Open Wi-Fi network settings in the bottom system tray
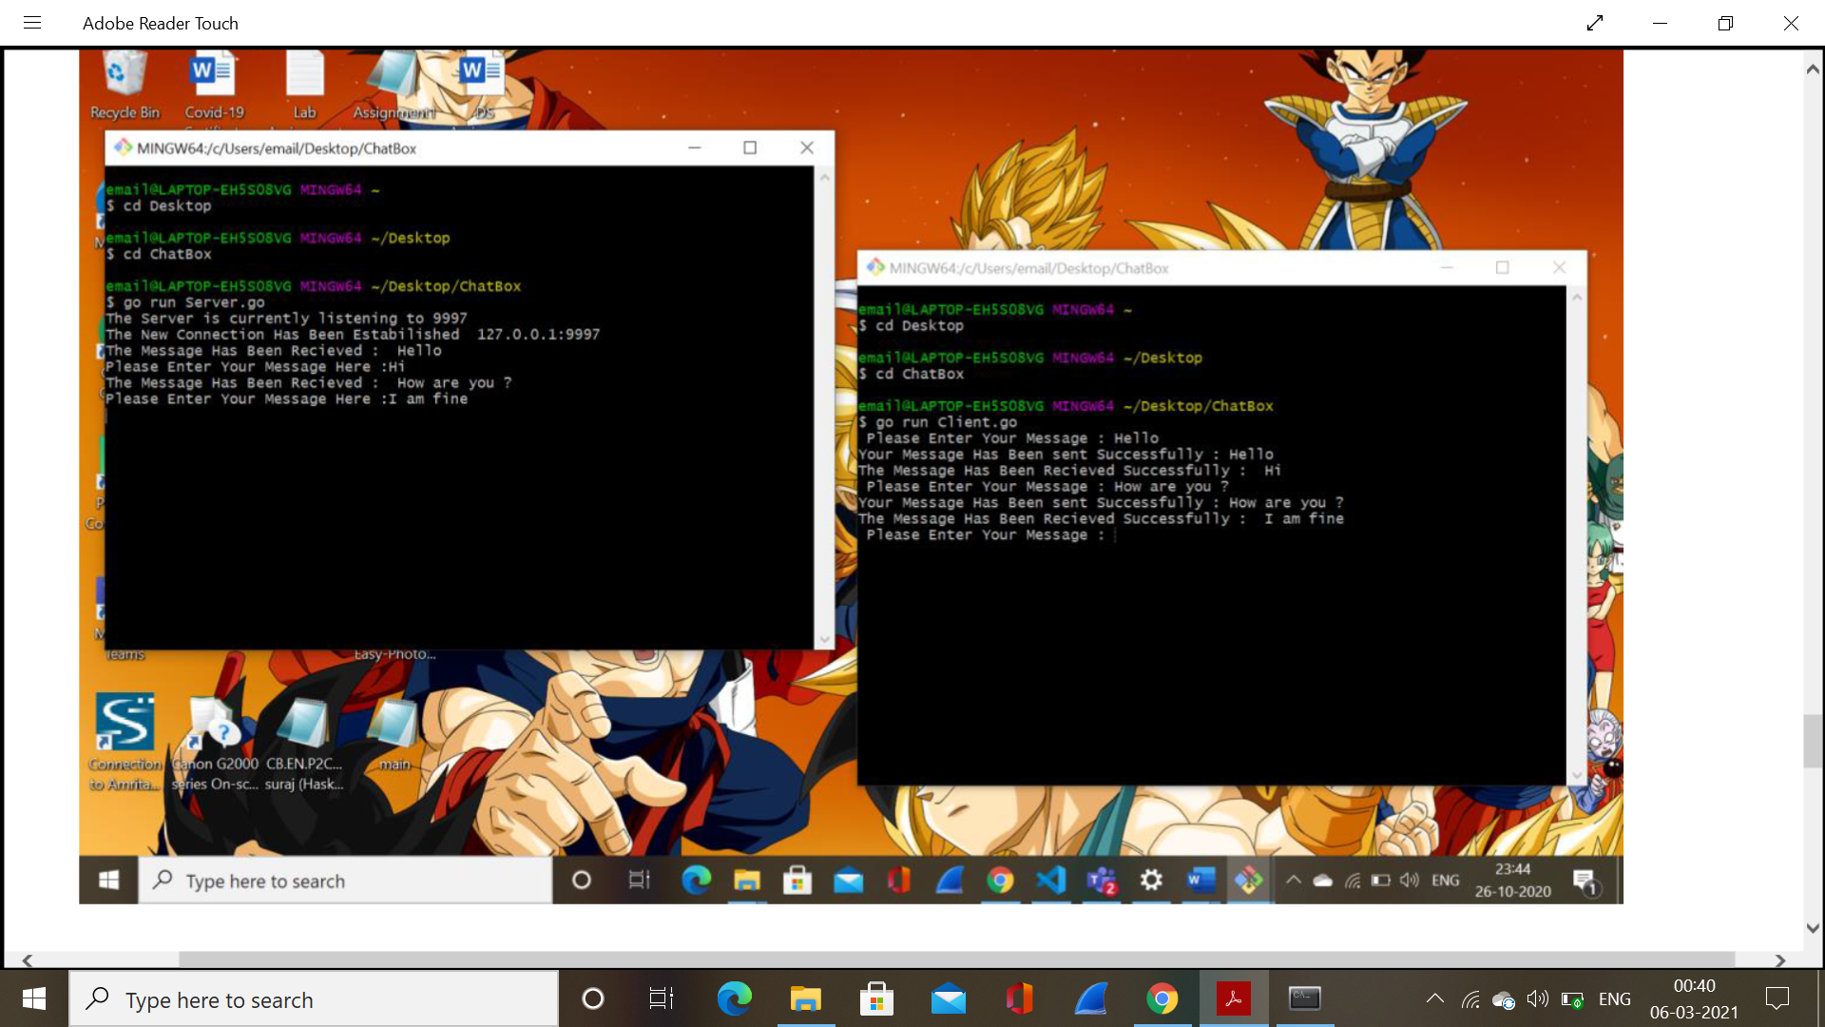The image size is (1825, 1027). (x=1470, y=999)
